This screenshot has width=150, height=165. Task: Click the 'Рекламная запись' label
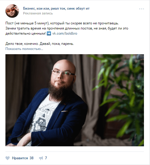[x=38, y=13]
